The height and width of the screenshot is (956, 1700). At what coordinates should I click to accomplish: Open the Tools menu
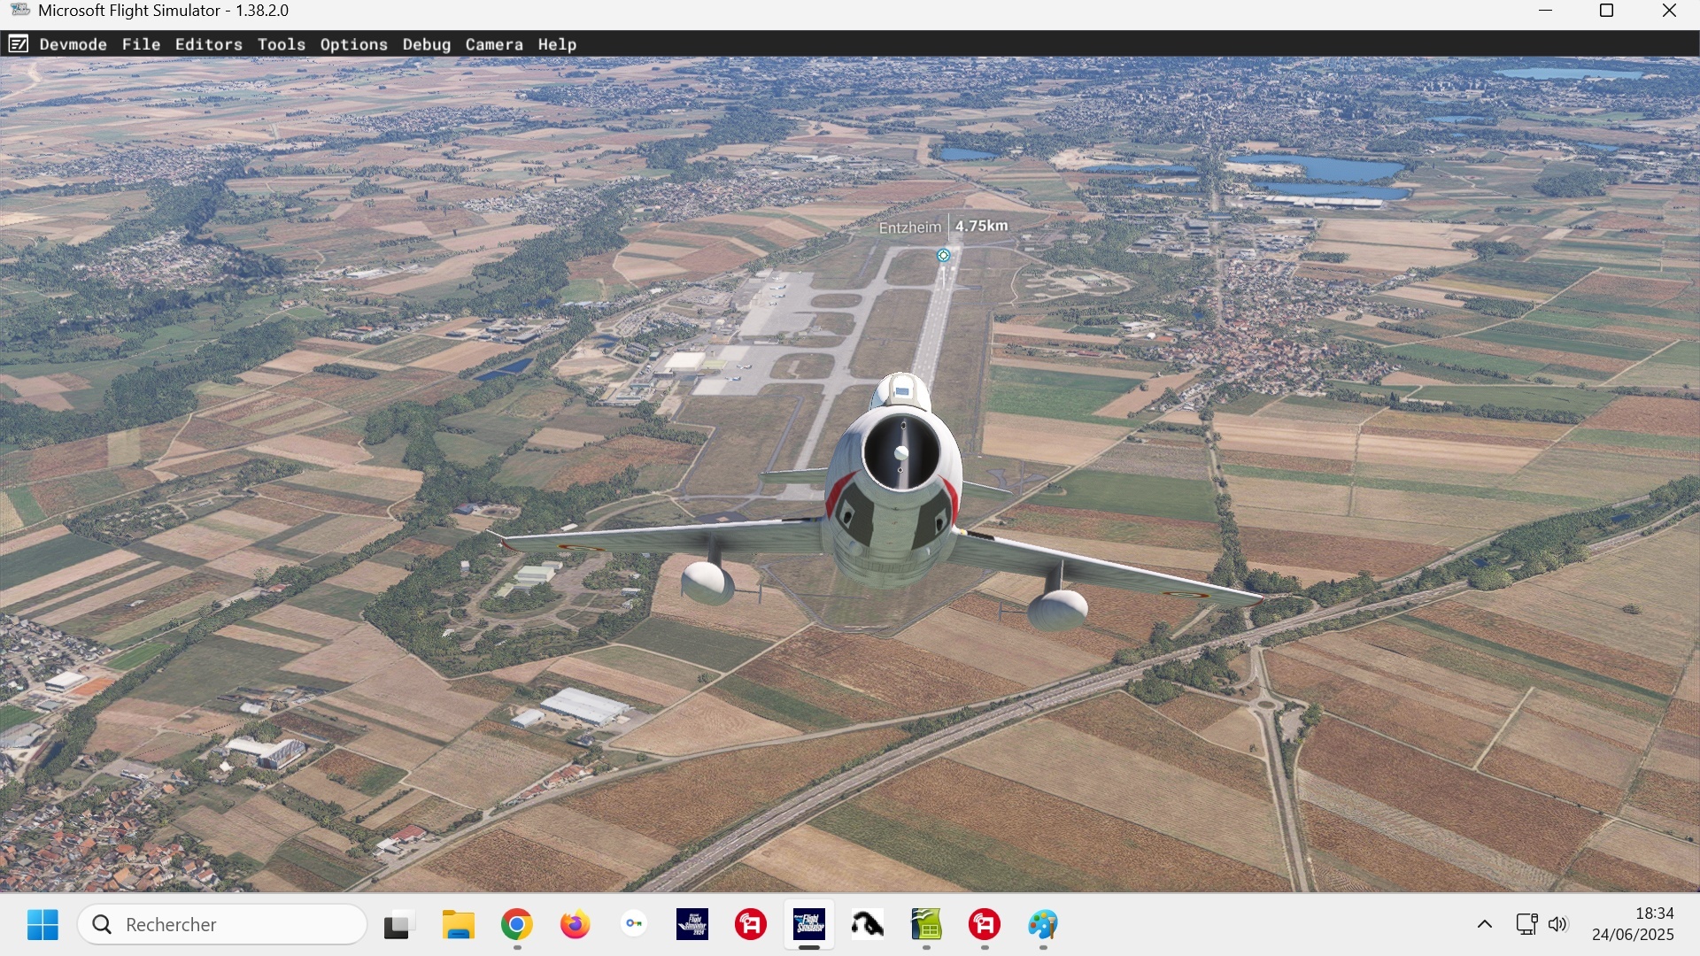pyautogui.click(x=281, y=44)
